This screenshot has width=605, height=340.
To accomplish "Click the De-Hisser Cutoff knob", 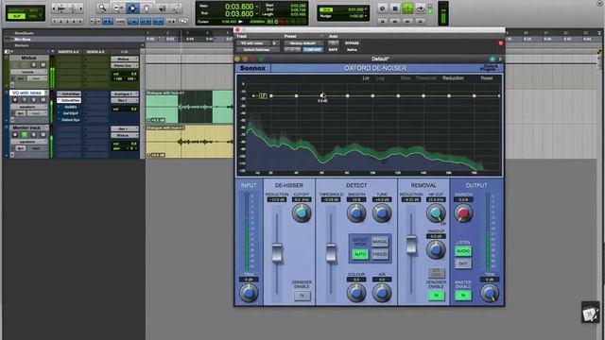I will tap(302, 213).
